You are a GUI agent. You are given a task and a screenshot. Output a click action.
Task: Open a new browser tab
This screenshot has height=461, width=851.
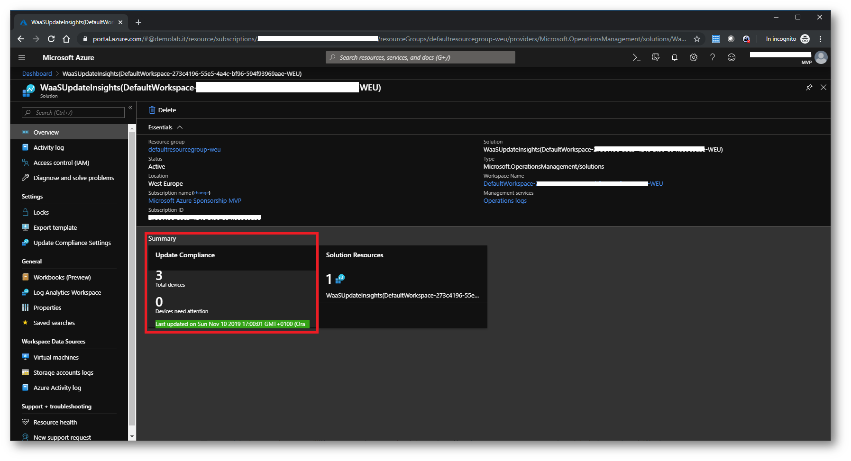click(138, 22)
